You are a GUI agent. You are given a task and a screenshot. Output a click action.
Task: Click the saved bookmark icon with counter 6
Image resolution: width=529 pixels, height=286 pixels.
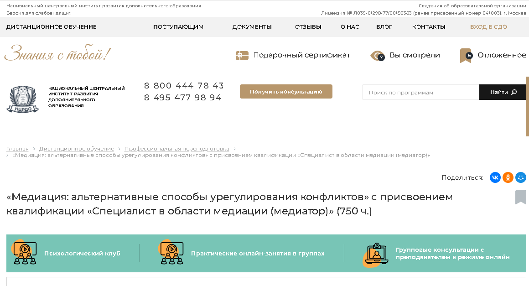click(x=466, y=55)
